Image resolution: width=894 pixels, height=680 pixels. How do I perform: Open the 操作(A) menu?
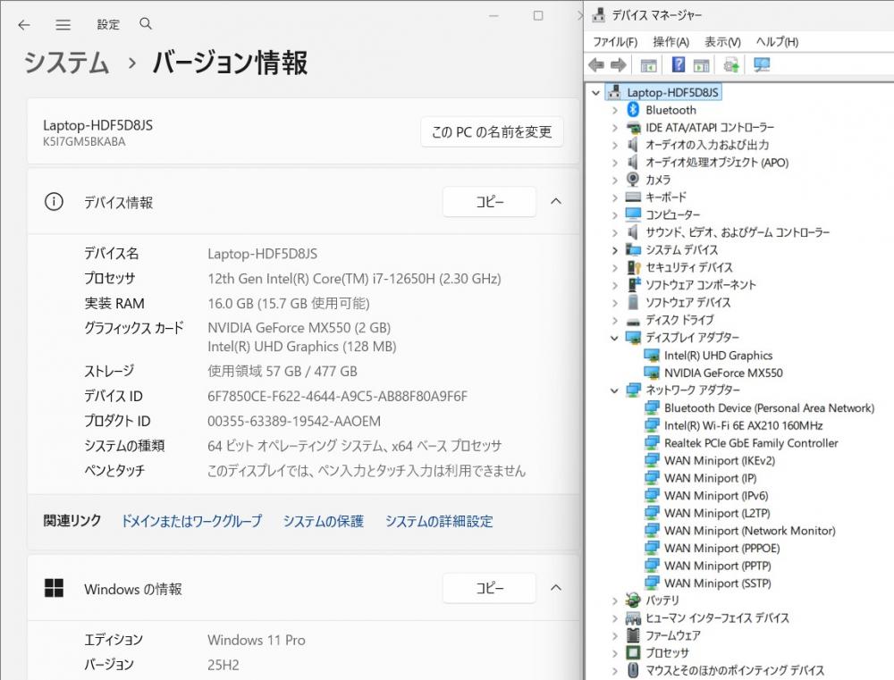[671, 42]
